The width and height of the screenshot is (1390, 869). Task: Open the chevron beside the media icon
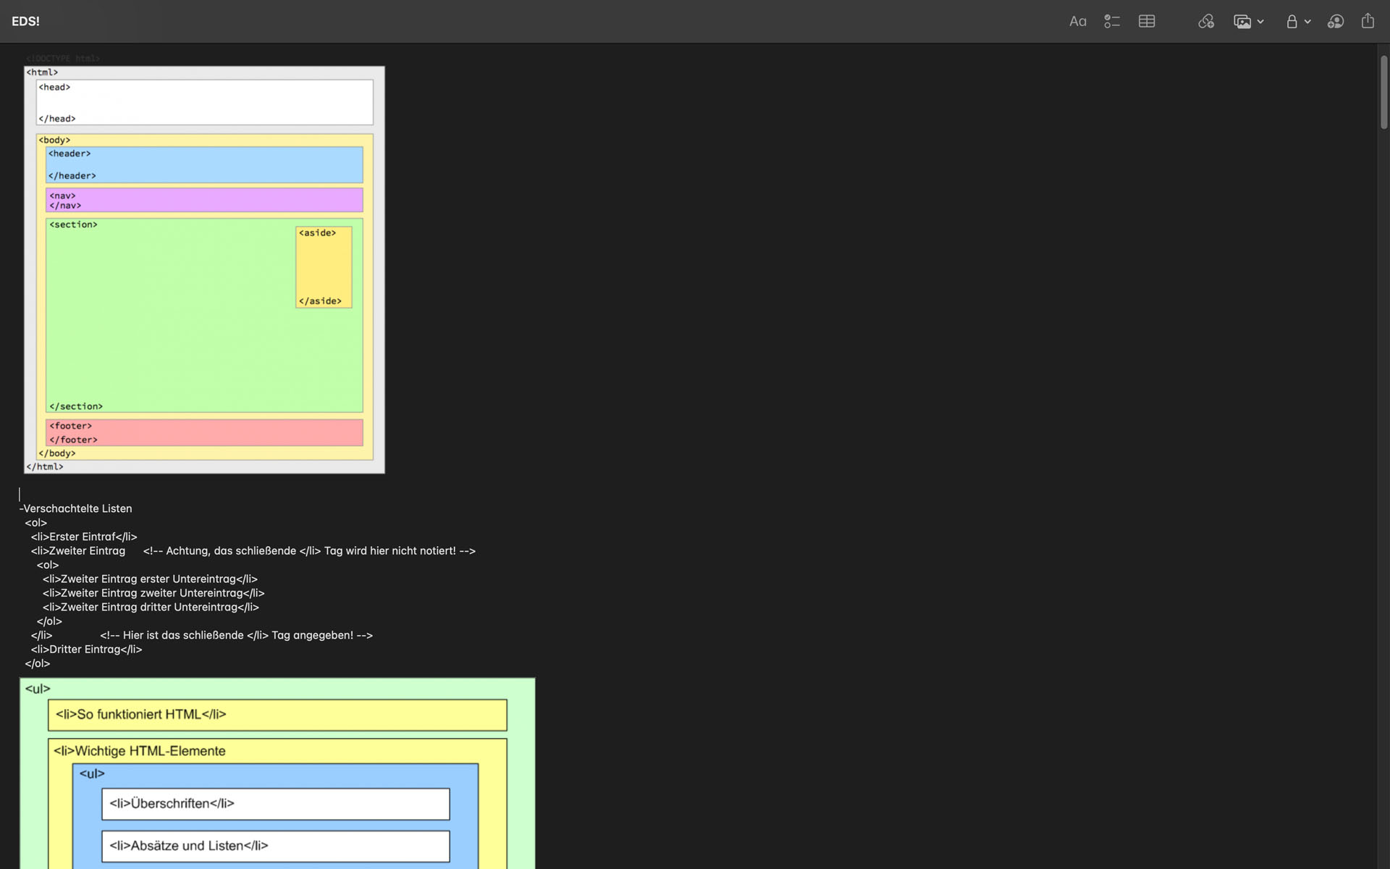click(1260, 22)
